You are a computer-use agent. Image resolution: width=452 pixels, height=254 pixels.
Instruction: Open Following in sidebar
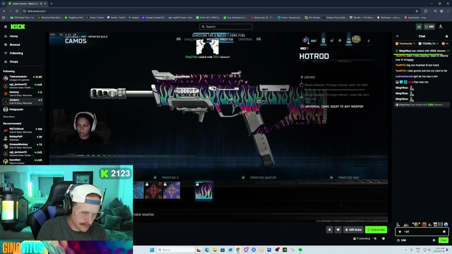(x=16, y=53)
